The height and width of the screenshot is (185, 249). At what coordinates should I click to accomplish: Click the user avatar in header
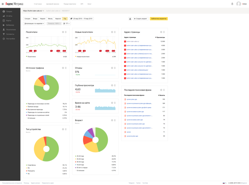tap(239, 4)
